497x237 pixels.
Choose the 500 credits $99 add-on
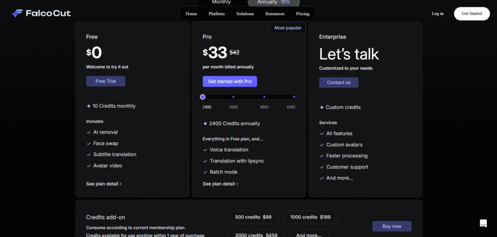[x=253, y=217]
